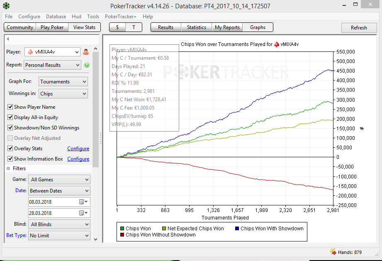This screenshot has height=261, width=382.
Task: Click the Hands import status icon
Action: point(333,252)
